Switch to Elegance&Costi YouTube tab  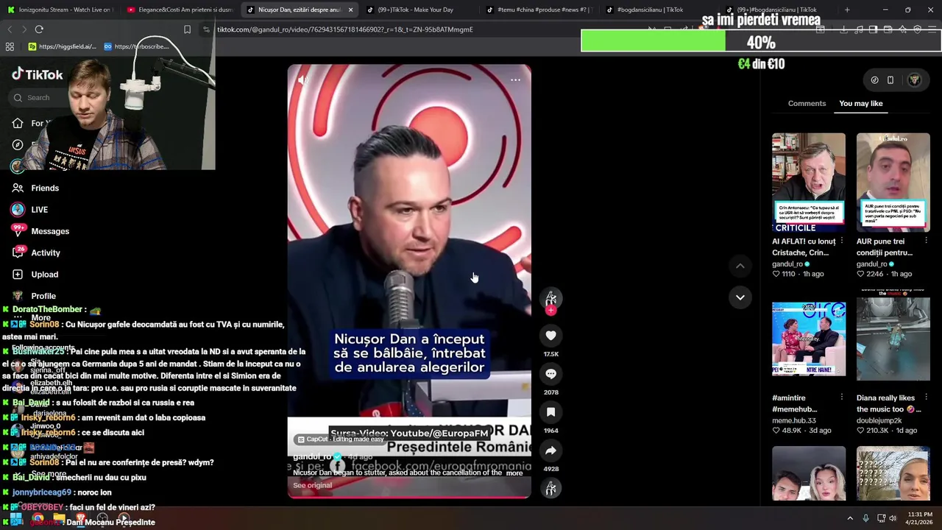point(180,10)
